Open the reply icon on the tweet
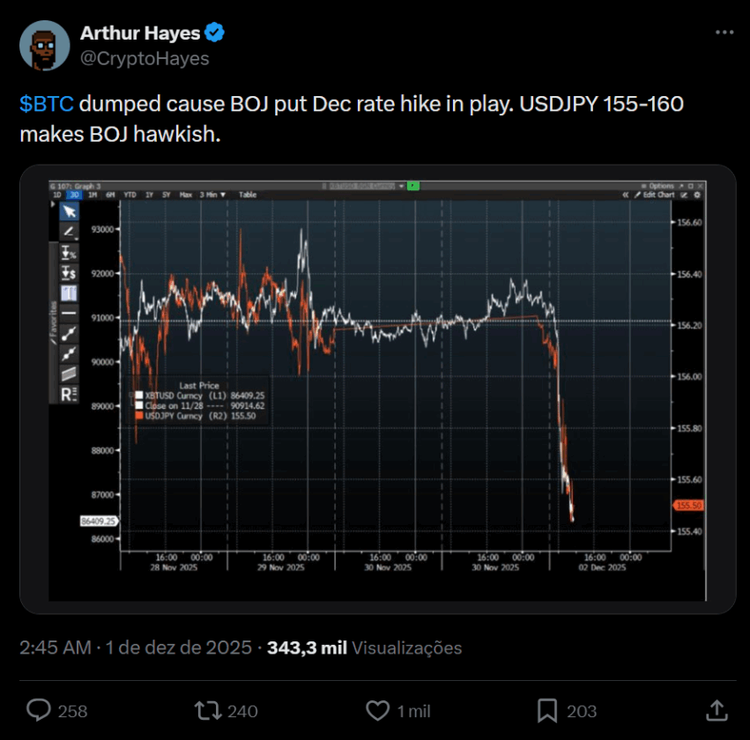Viewport: 750px width, 740px height. pyautogui.click(x=37, y=710)
